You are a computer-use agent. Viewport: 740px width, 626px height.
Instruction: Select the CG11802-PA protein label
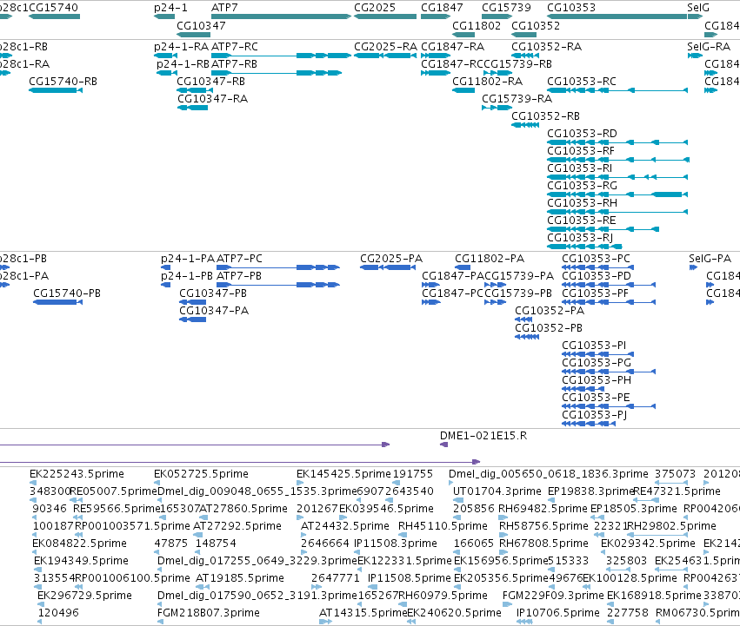click(x=490, y=259)
